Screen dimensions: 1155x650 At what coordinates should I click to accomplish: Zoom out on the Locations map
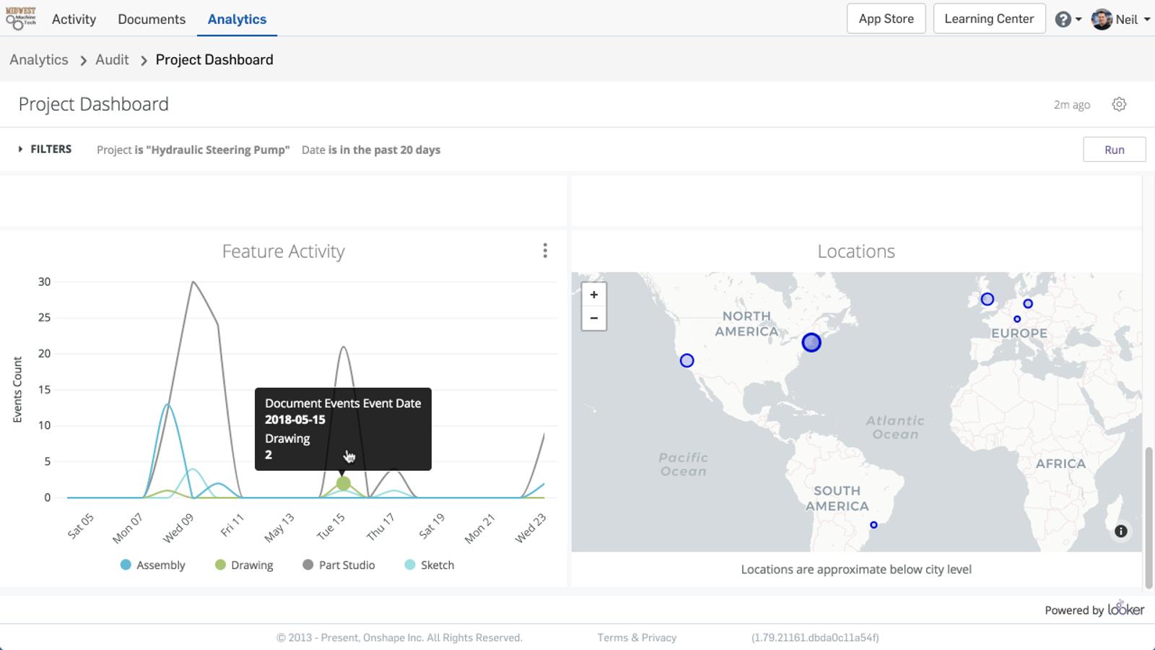click(x=593, y=318)
